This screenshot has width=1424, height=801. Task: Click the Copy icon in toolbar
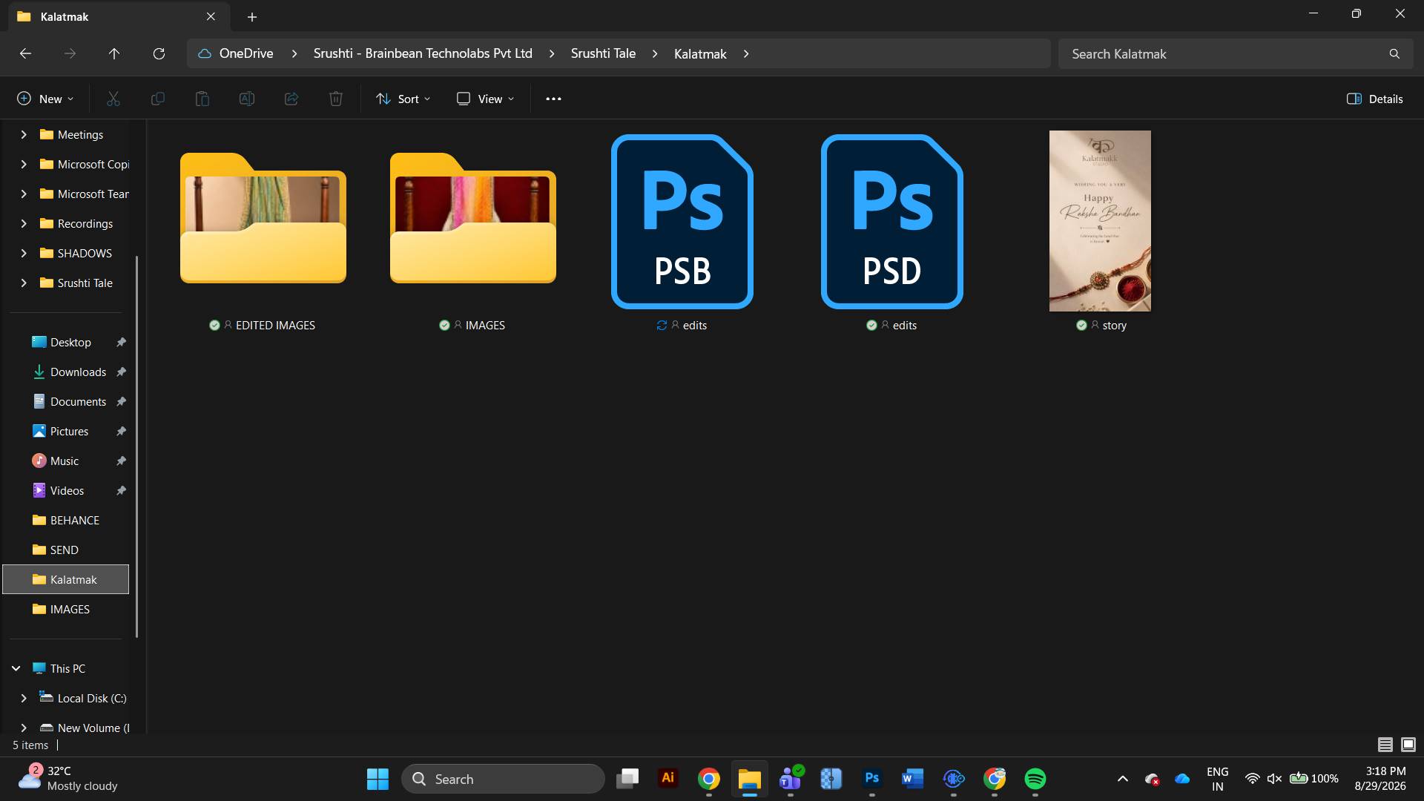158,99
